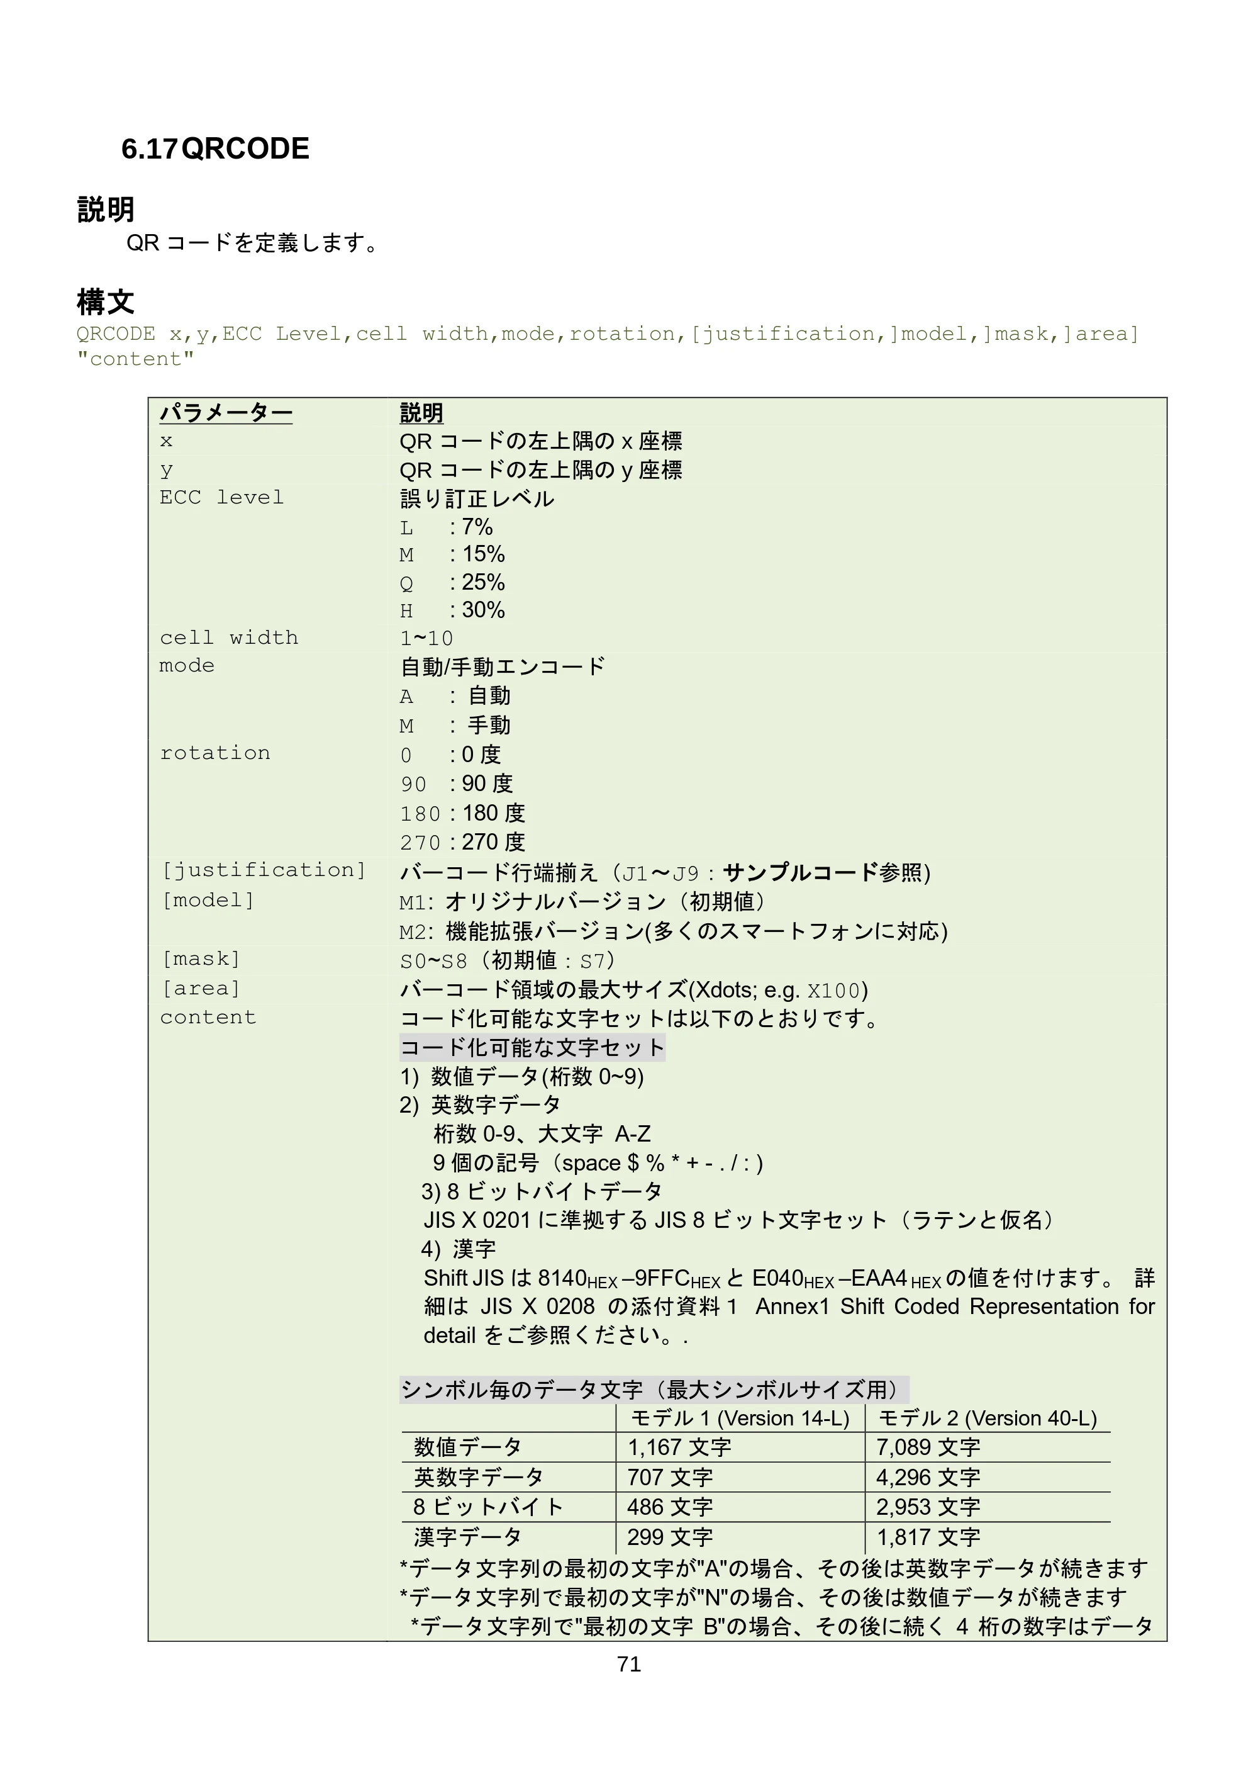Viewport: 1258px width, 1781px height.
Task: Click the '299 文字' table cell
Action: 670,1537
